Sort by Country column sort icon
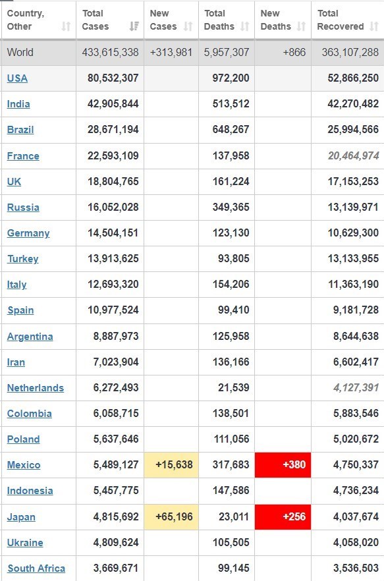This screenshot has height=581, width=384. pos(66,26)
